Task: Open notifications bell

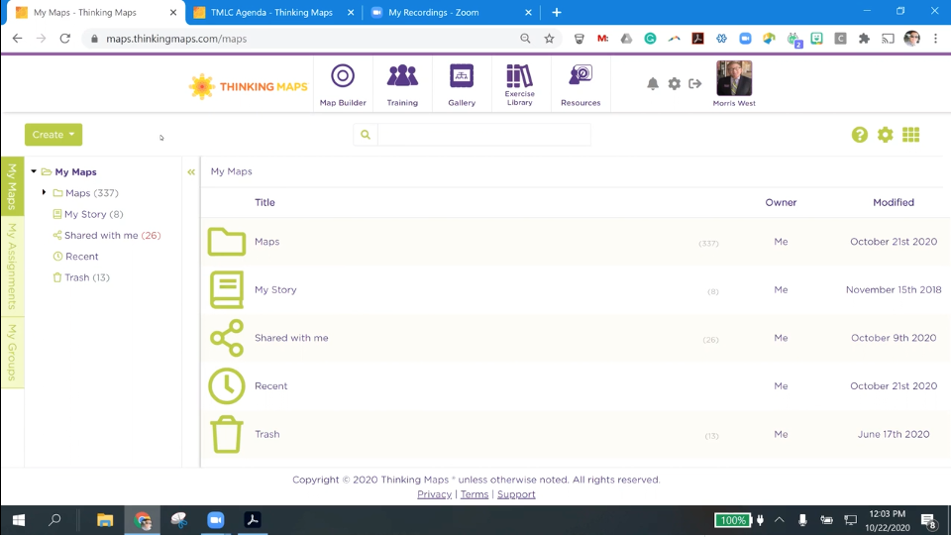Action: point(653,84)
